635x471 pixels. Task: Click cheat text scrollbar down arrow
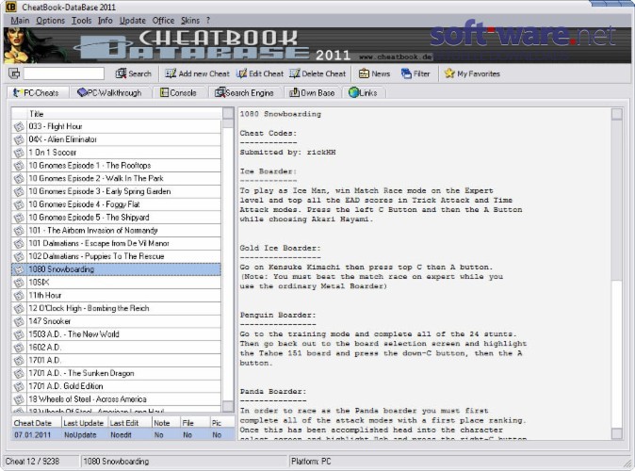(x=616, y=433)
